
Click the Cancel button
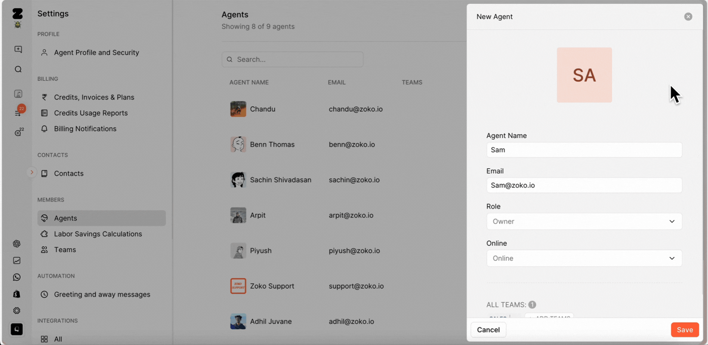pyautogui.click(x=488, y=330)
